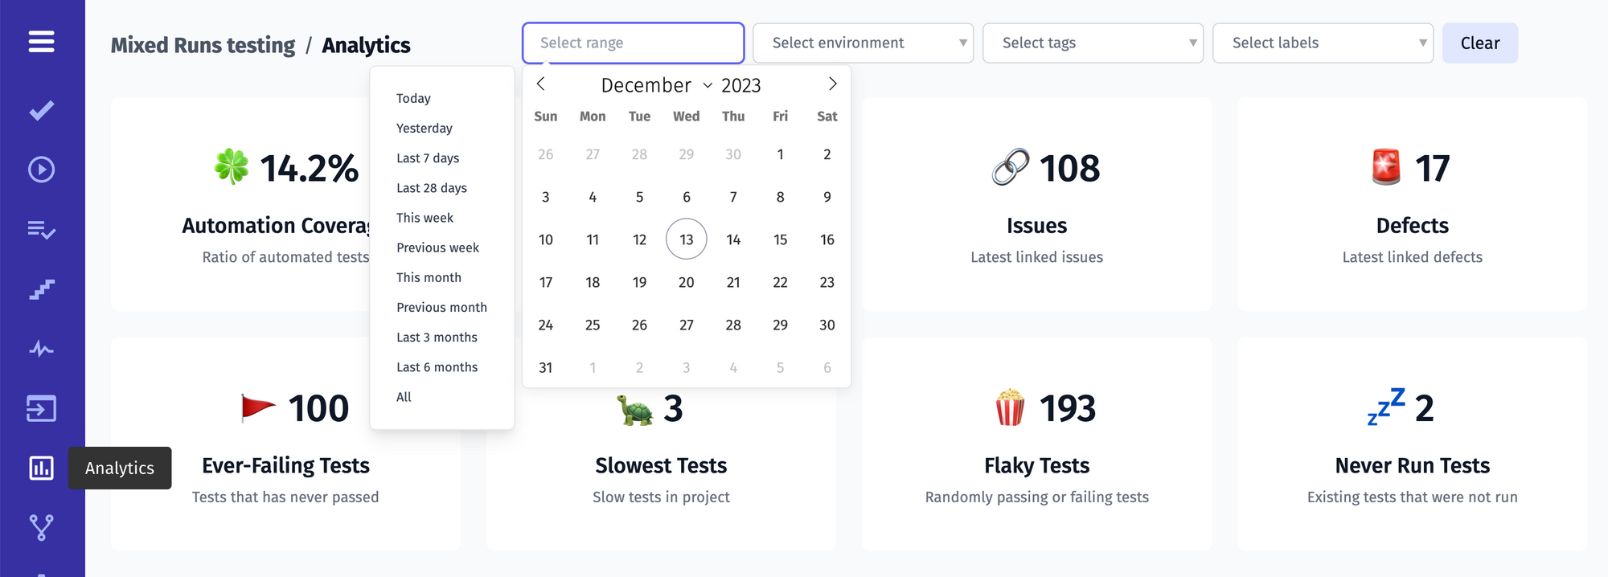Open Pulse via heartbeat sidebar icon
Viewport: 1608px width, 577px height.
[x=42, y=349]
